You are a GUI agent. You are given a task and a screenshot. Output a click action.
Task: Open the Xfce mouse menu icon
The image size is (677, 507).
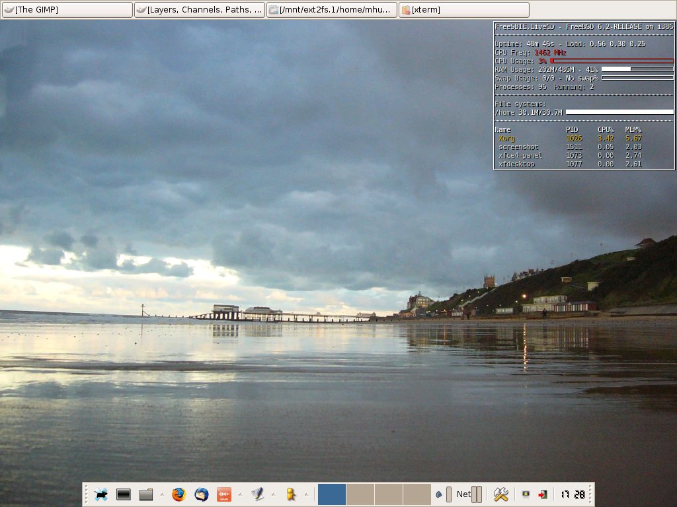[101, 494]
